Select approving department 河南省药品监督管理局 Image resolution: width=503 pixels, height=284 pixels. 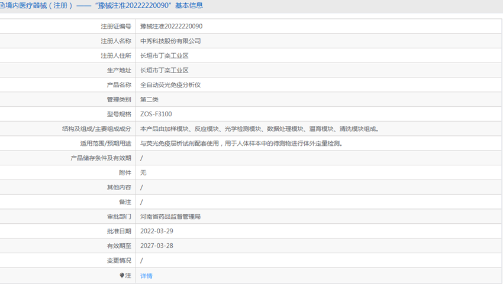[x=170, y=217]
